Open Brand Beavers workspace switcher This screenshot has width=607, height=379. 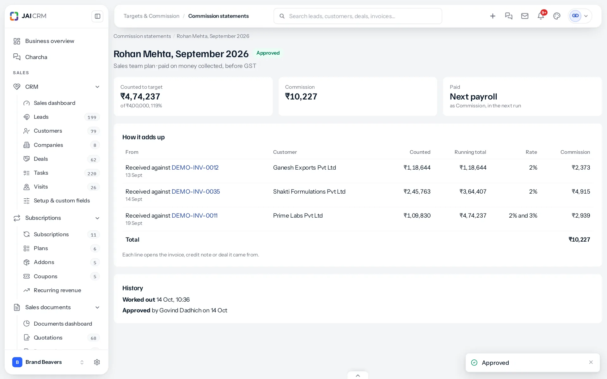(x=48, y=362)
